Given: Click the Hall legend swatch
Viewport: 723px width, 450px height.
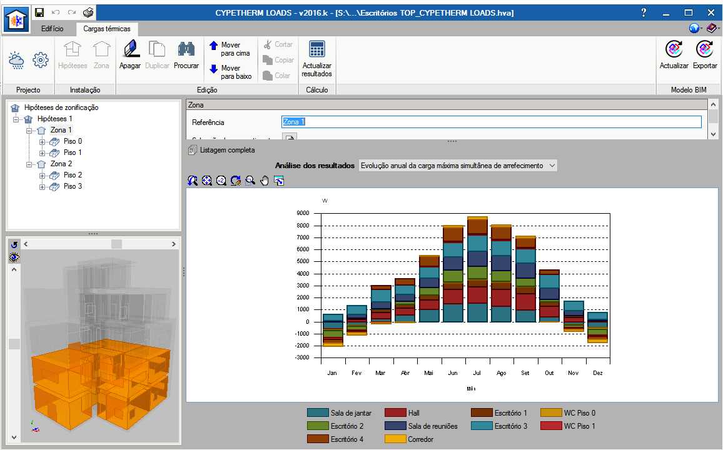Looking at the screenshot, I should click(x=395, y=413).
